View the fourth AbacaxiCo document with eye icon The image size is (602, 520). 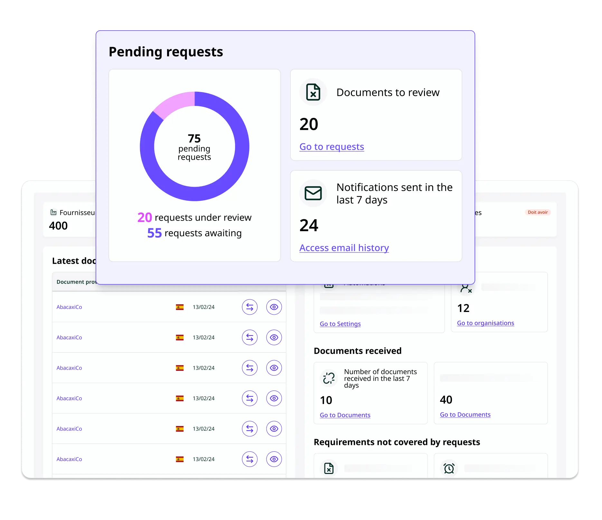274,398
